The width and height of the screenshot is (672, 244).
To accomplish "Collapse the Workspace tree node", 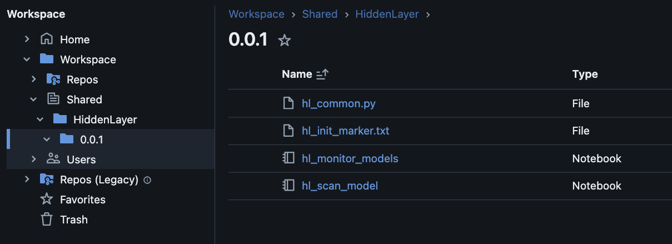I will 27,59.
